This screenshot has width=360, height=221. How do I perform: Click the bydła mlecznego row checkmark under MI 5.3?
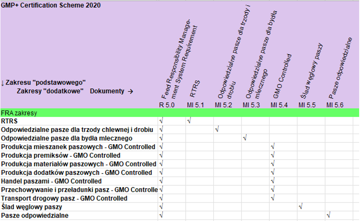point(244,138)
